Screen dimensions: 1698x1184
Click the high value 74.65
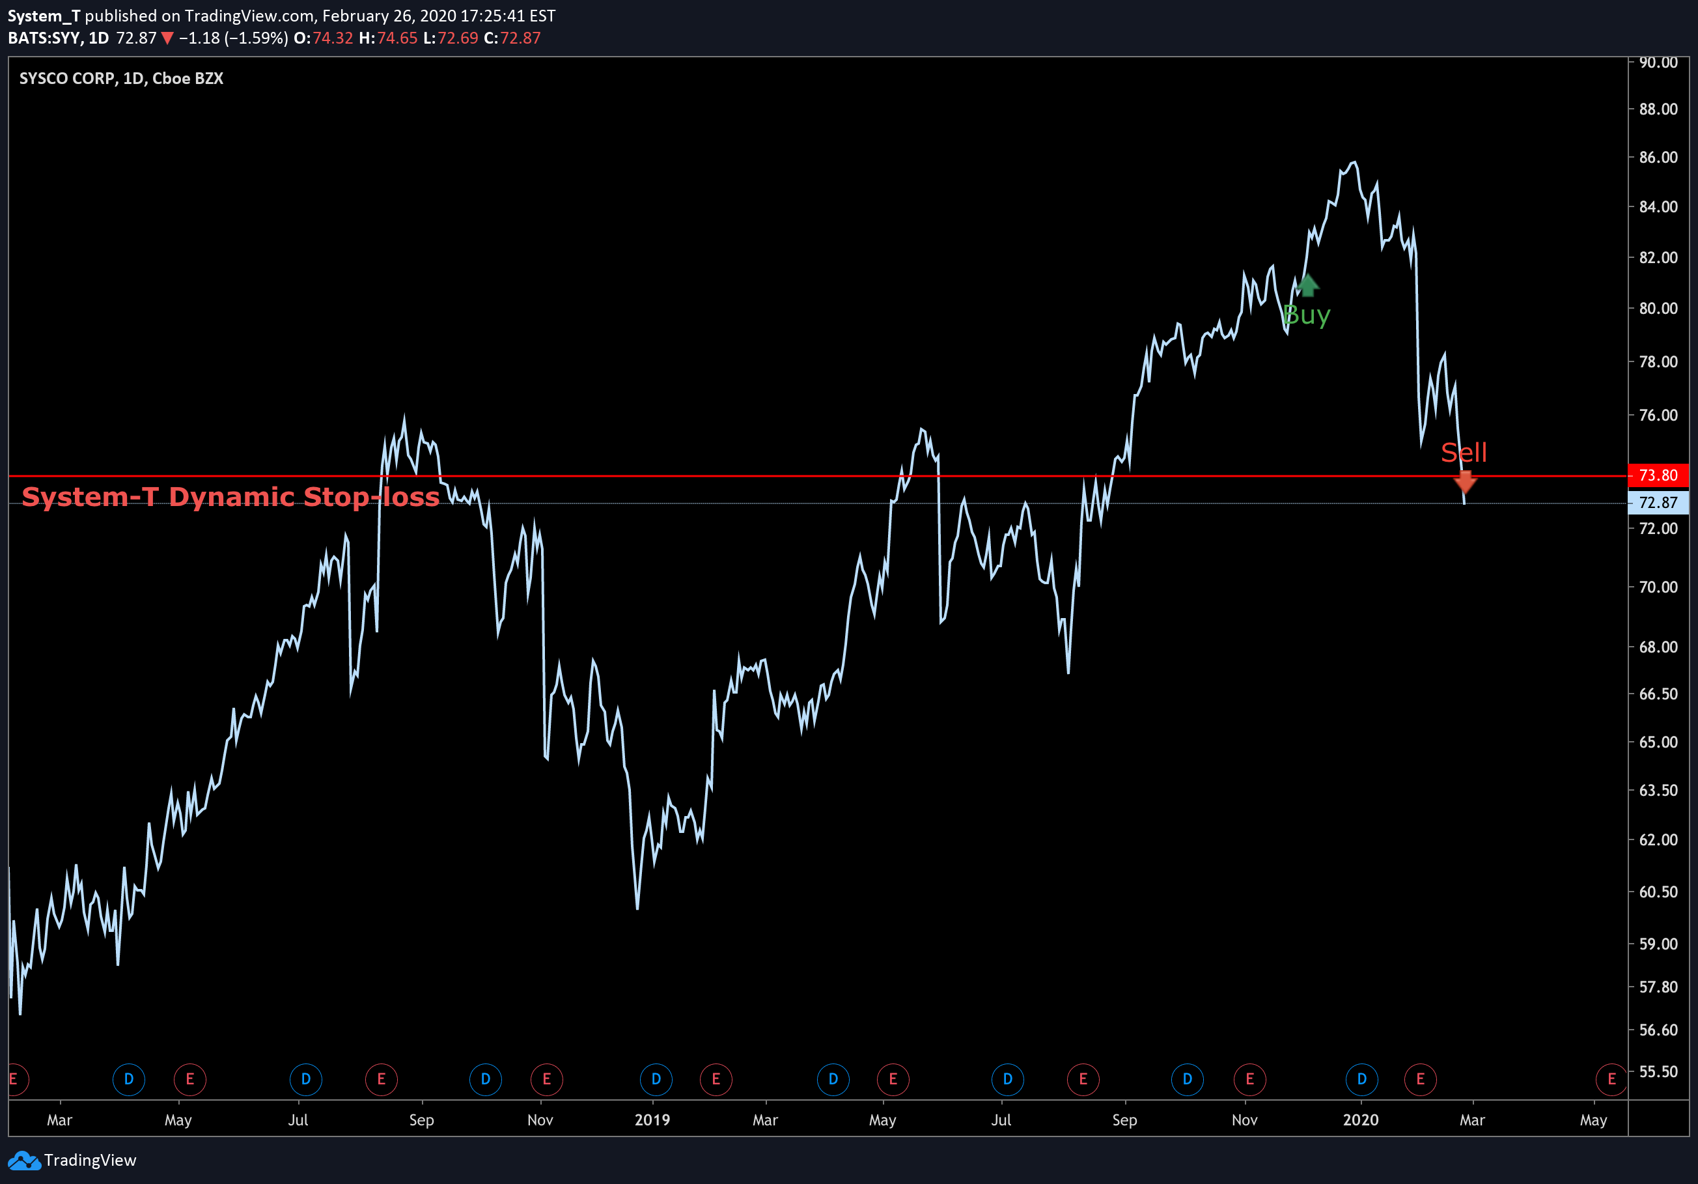tap(398, 38)
